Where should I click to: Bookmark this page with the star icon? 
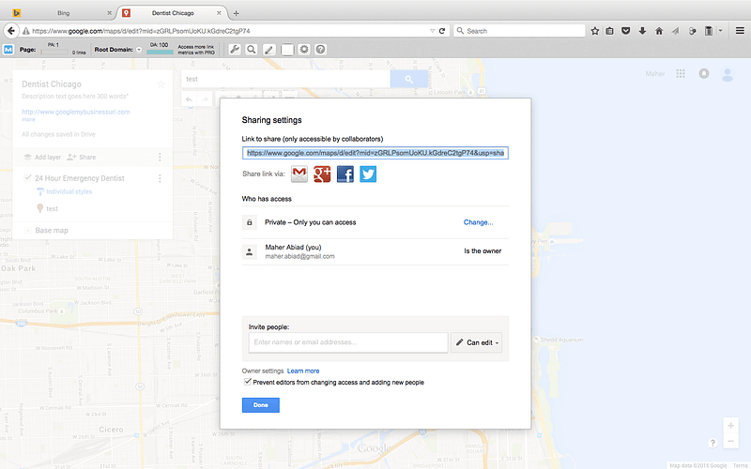click(x=595, y=31)
